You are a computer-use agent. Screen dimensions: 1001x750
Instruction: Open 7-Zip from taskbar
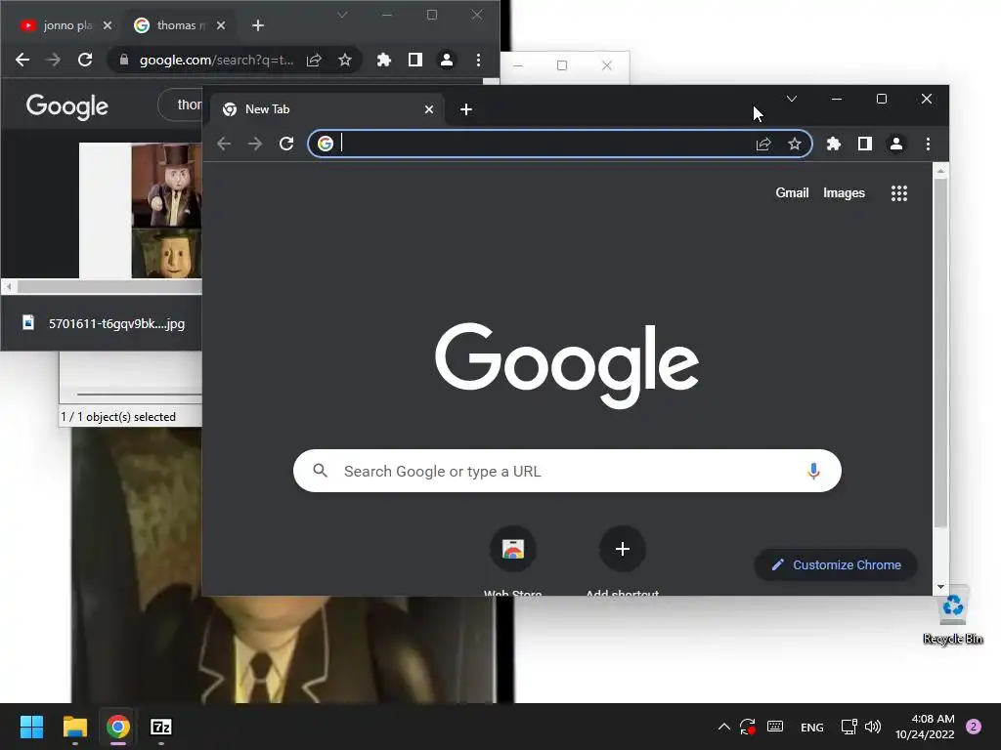pyautogui.click(x=161, y=727)
